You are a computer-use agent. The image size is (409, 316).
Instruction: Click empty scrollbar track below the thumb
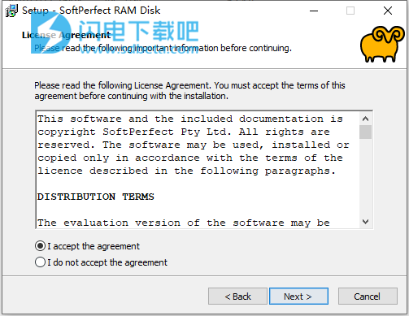(x=365, y=177)
